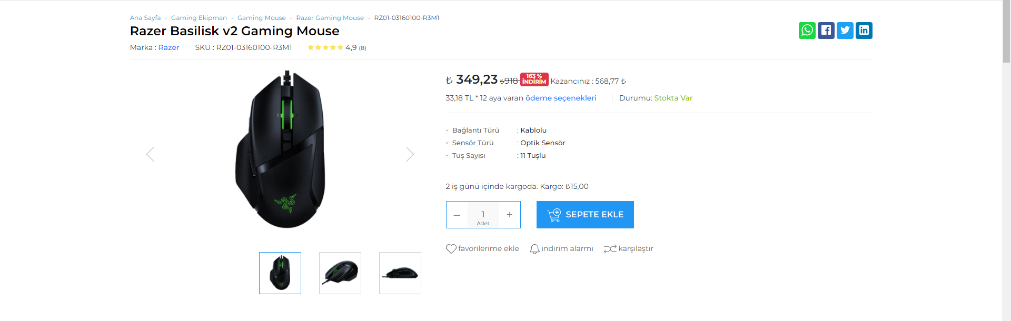Increase quantity with the plus button
Screen dimensions: 1011x321
[509, 215]
